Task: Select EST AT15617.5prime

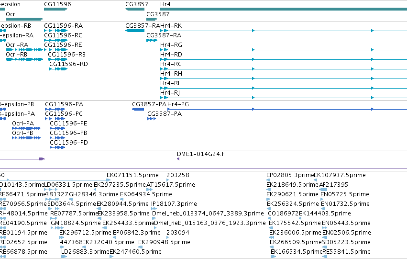Action: click(x=150, y=190)
